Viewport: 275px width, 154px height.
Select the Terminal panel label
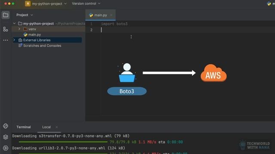[x=24, y=127]
